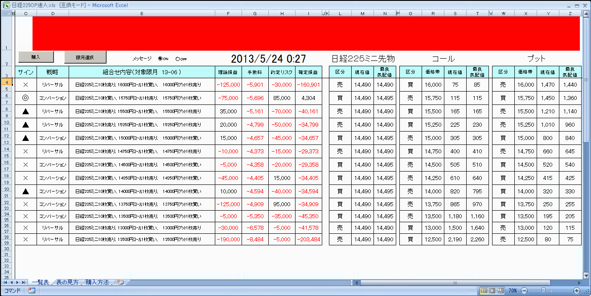Click the -160,901 confirmed loss cell
The image size is (591, 296).
[308, 84]
